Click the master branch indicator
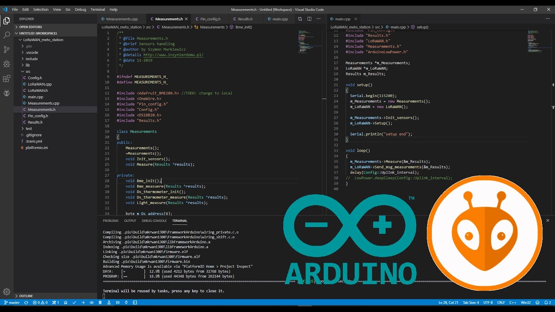 click(12, 302)
